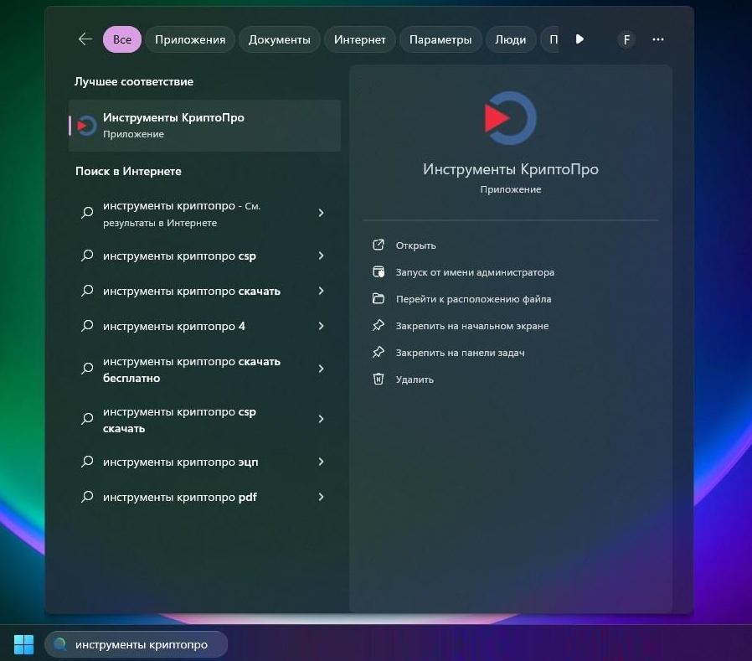The image size is (752, 661).
Task: Click the shield icon for administrator launch
Action: pos(379,272)
